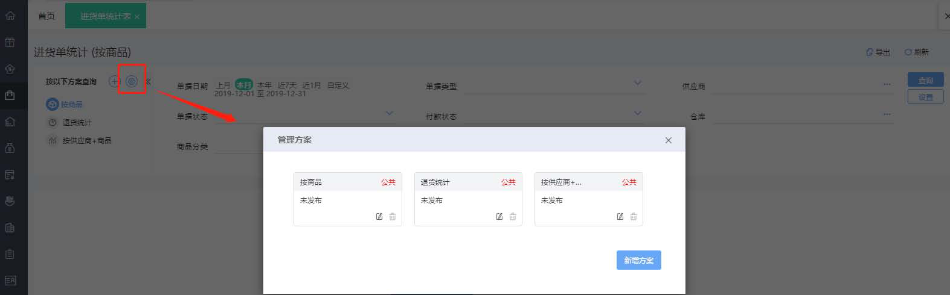Select the house-with-tag sidebar icon
This screenshot has width=950, height=295.
[x=10, y=69]
